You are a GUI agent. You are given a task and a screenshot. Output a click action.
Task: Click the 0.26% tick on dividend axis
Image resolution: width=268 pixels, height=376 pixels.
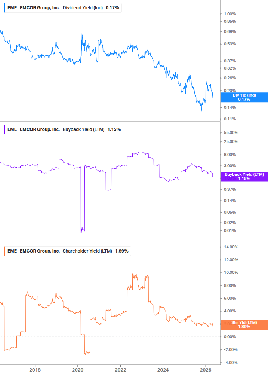pos(230,78)
